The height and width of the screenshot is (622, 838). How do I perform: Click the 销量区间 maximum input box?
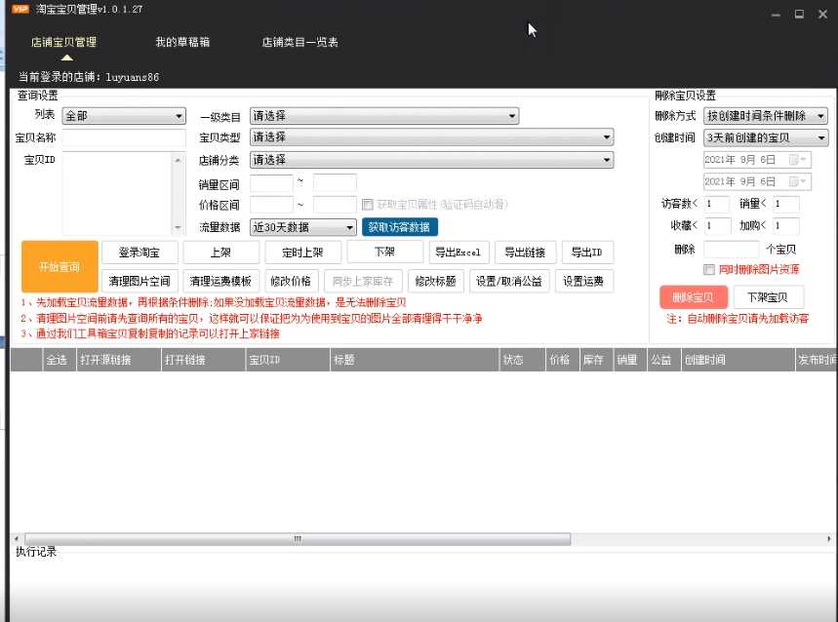(x=335, y=182)
